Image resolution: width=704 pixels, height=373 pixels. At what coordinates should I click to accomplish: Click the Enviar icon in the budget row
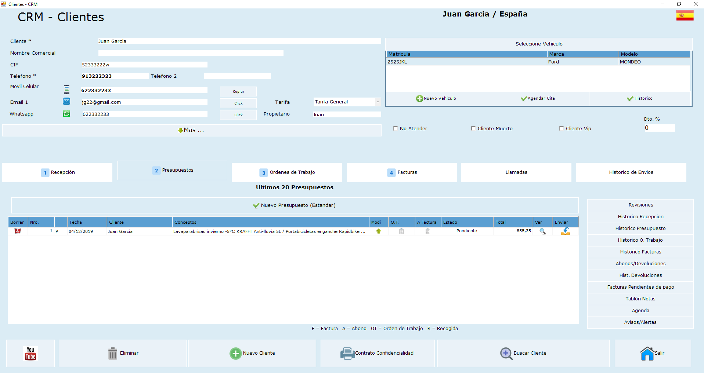[565, 231]
